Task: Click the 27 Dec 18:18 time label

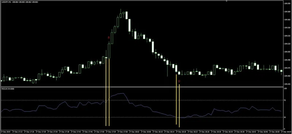Action: (x=181, y=132)
